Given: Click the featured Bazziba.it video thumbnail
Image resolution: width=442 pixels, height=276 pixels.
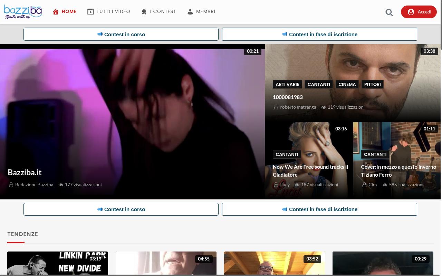Looking at the screenshot, I should pyautogui.click(x=132, y=122).
